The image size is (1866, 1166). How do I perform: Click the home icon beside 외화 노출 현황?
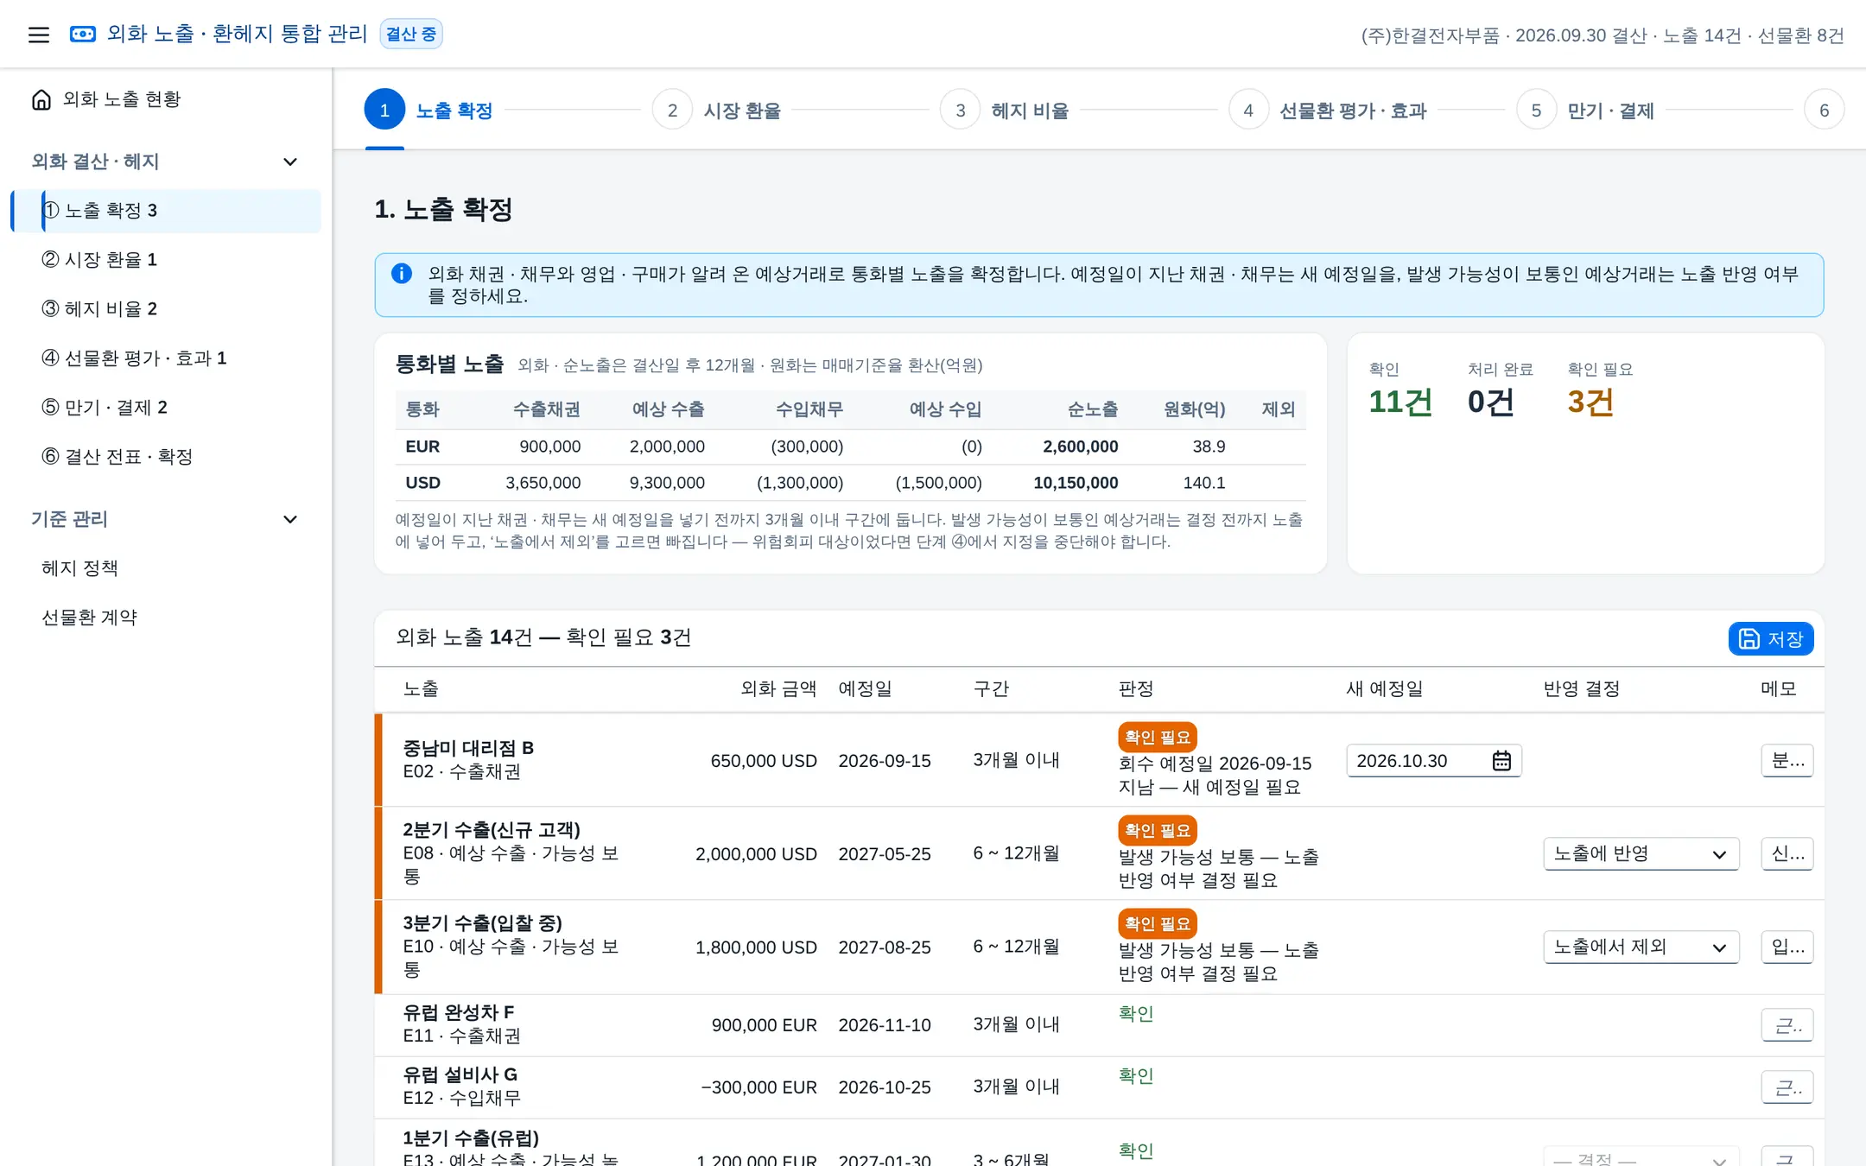click(41, 99)
